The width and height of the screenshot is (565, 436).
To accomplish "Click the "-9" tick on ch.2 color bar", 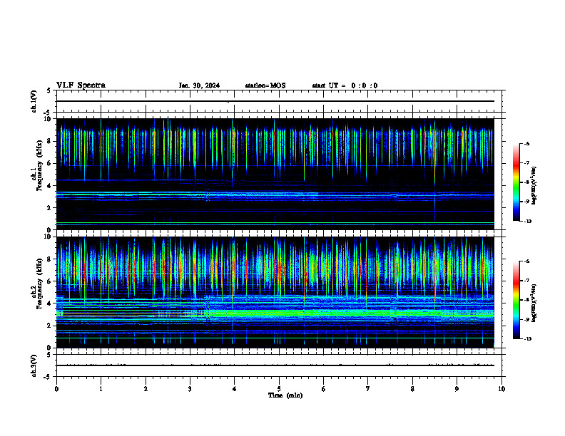I will 526,319.
